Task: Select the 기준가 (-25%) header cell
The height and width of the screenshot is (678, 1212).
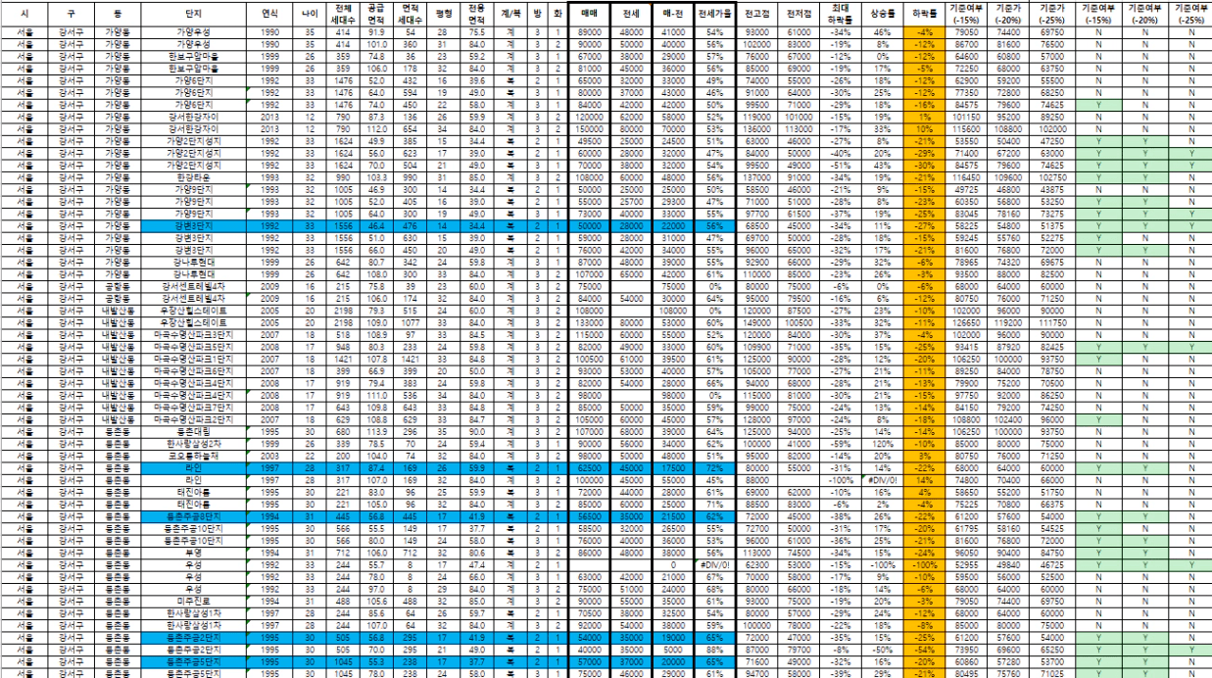Action: click(1053, 15)
